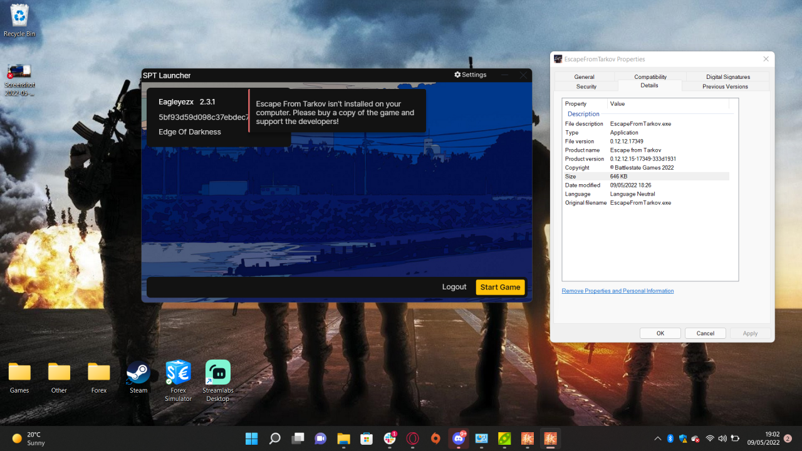Viewport: 802px width, 451px height.
Task: Open Teams Chat from the taskbar
Action: click(x=321, y=438)
